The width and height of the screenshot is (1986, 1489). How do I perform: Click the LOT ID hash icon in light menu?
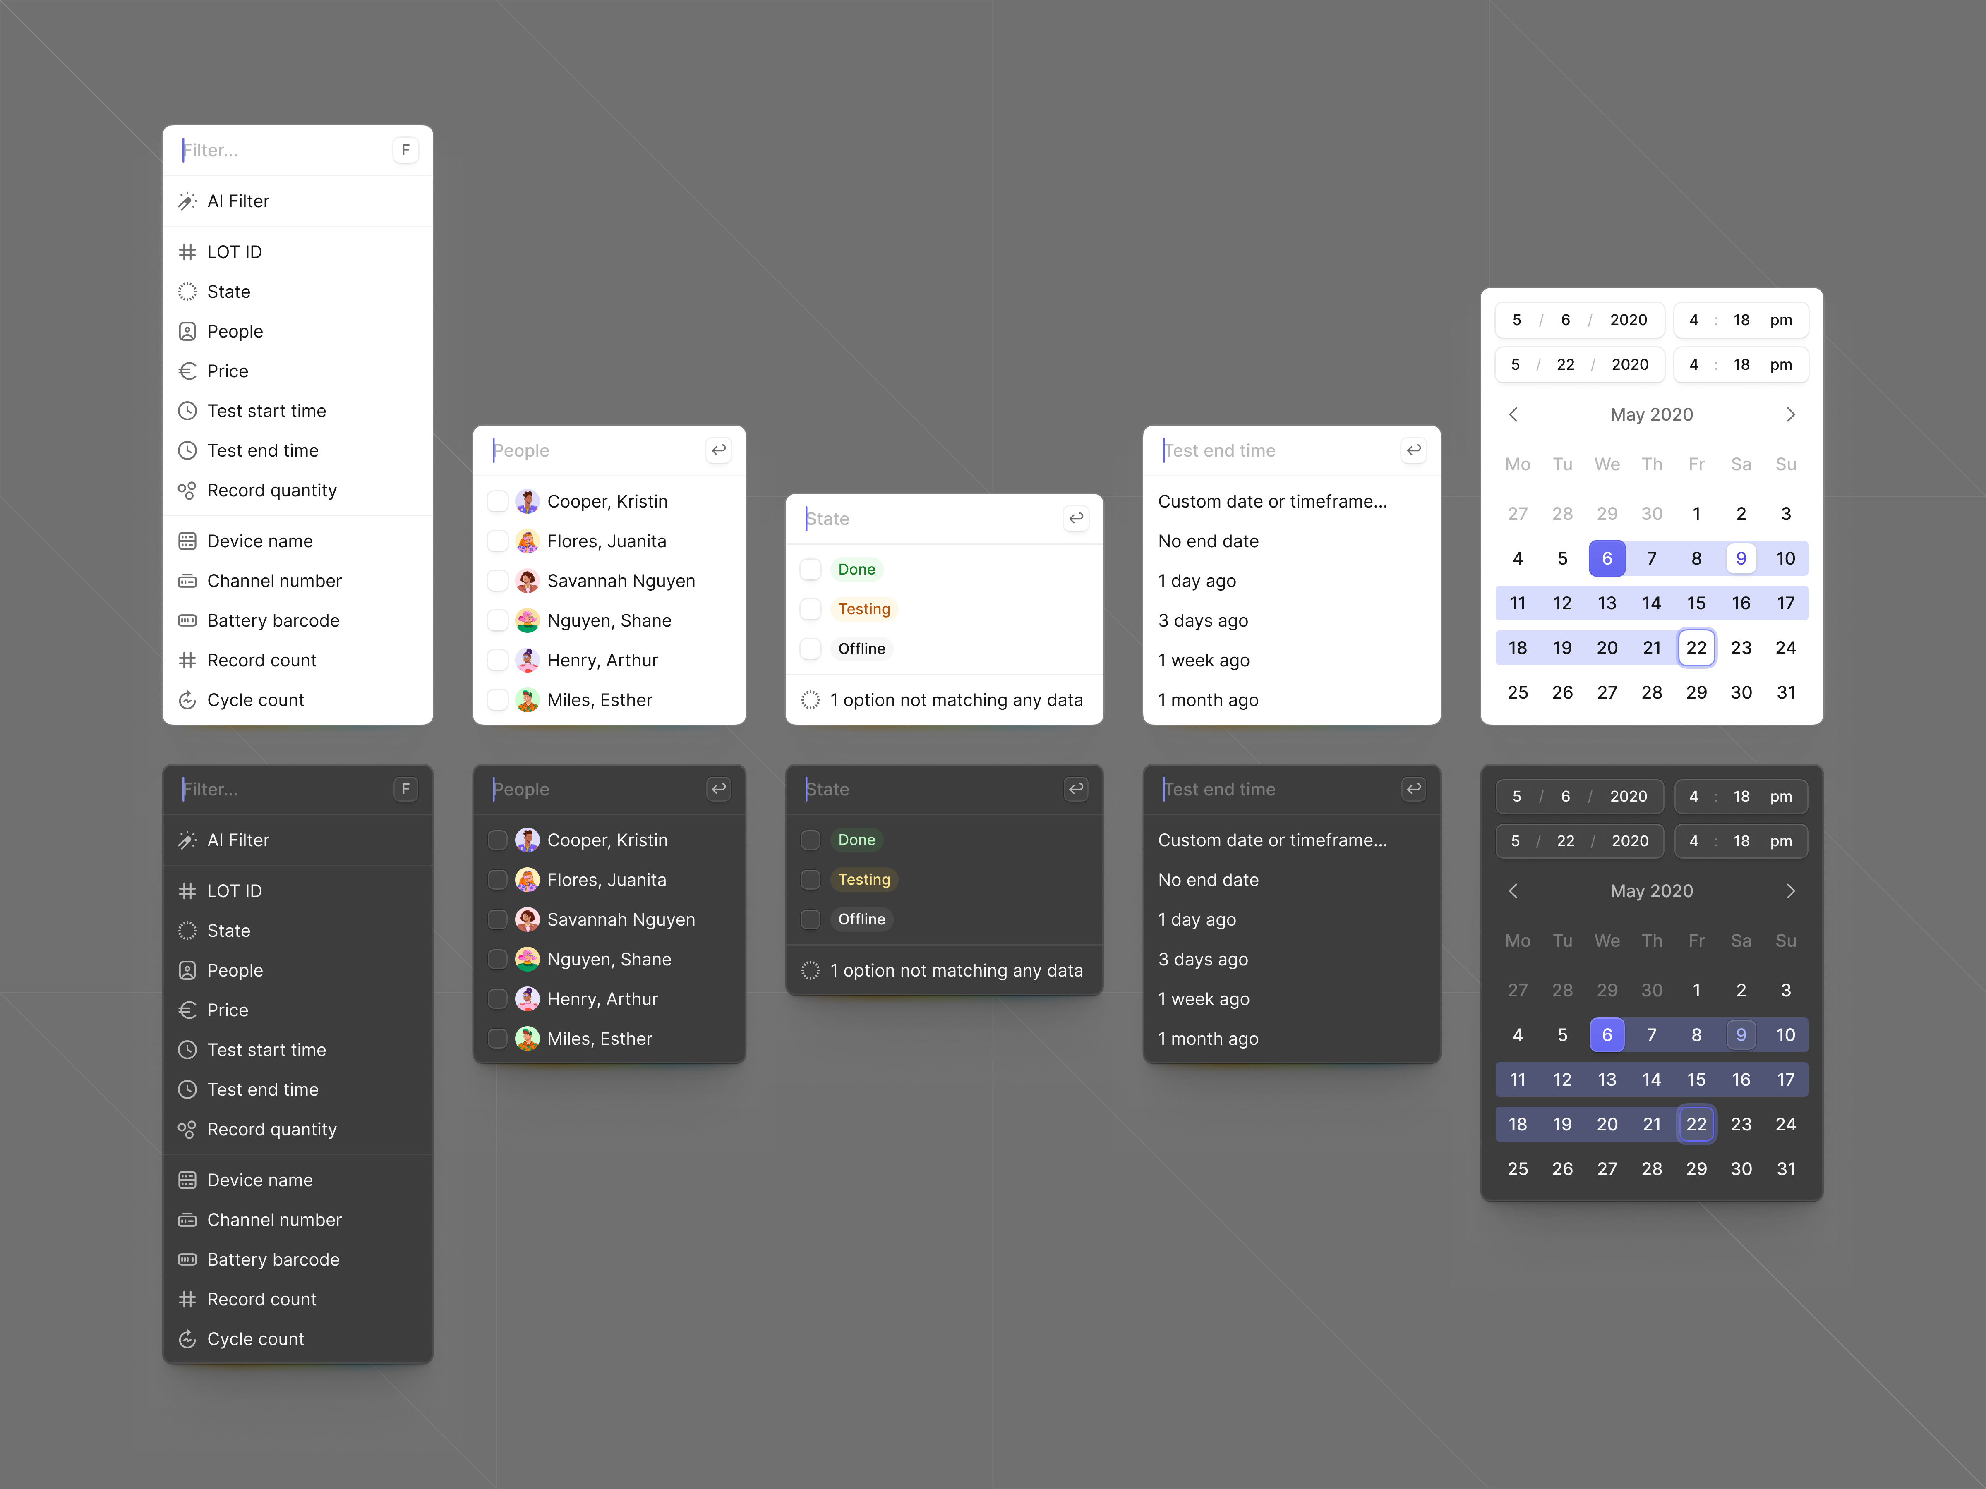tap(187, 252)
